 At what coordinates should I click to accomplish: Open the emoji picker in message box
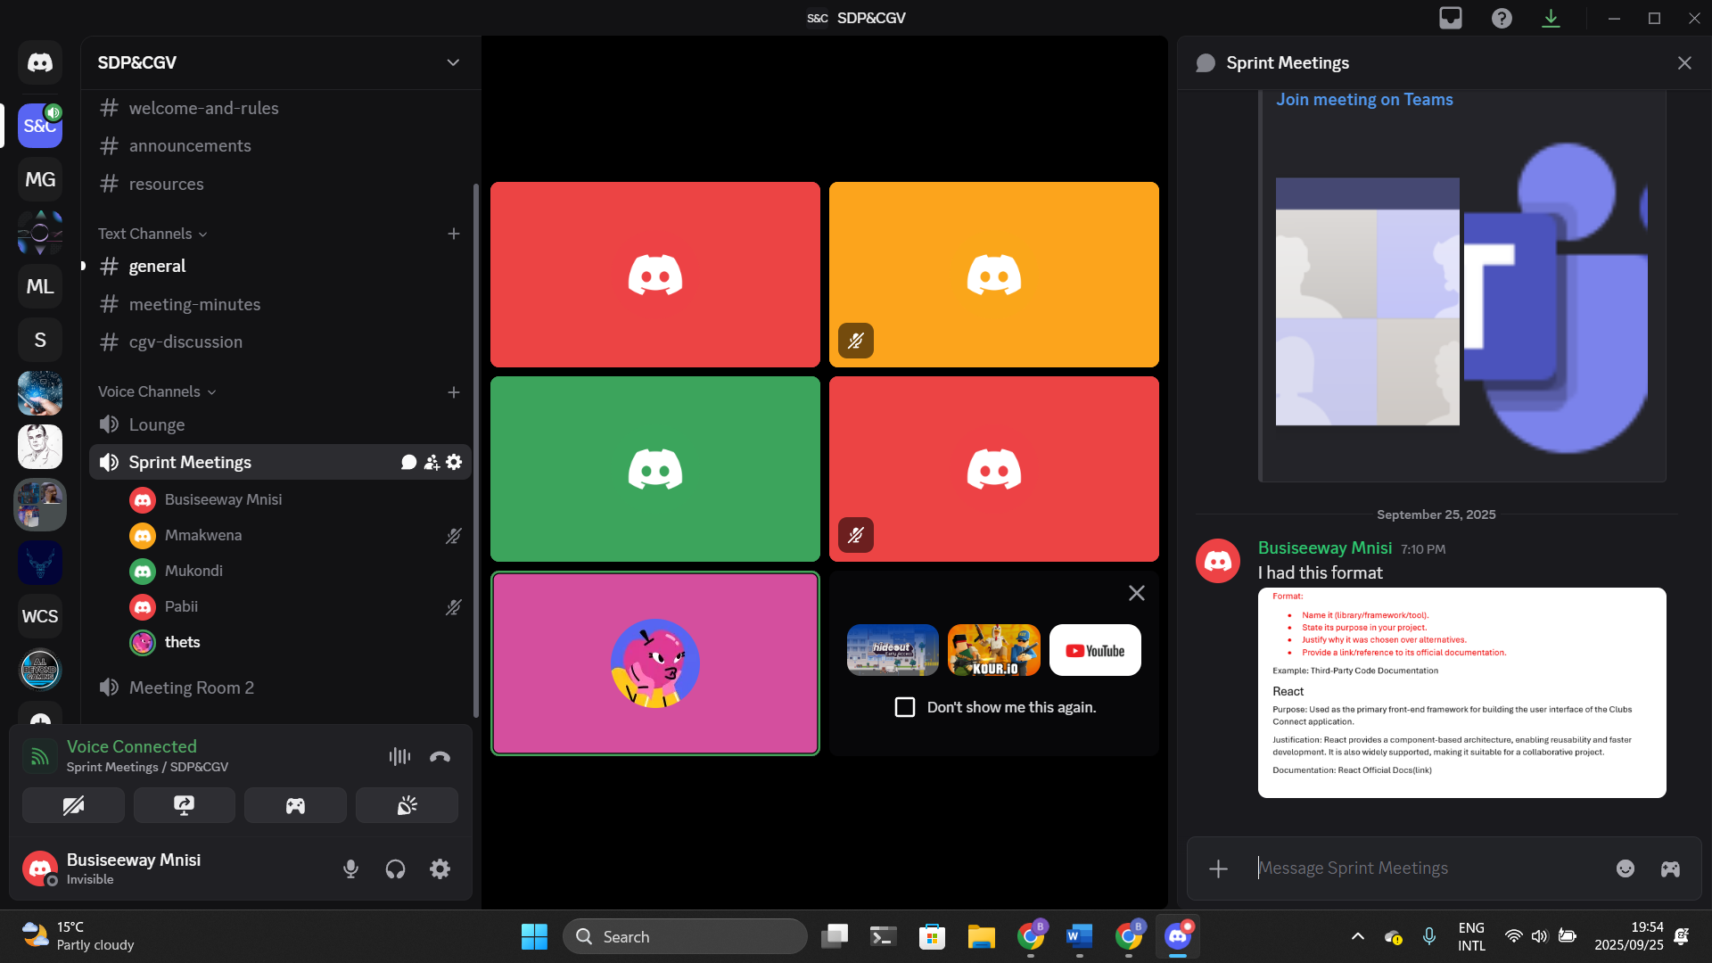1626,868
